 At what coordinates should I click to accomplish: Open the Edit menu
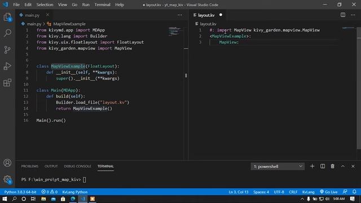tap(28, 5)
